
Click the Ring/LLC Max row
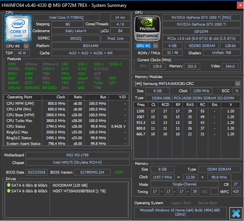point(66,132)
